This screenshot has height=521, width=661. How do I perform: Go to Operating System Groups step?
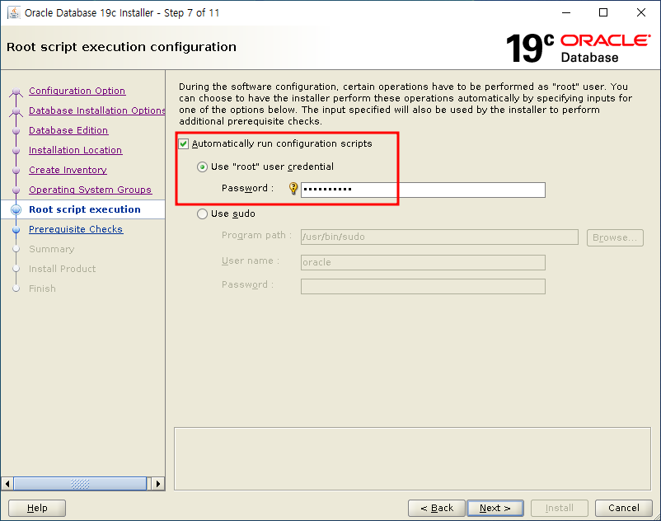(90, 190)
